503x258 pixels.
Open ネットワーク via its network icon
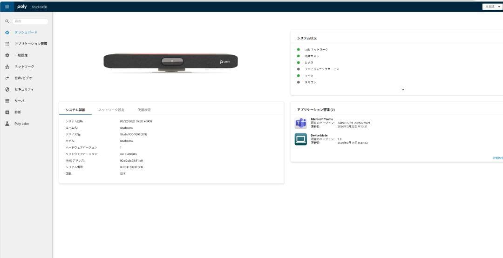(x=7, y=66)
